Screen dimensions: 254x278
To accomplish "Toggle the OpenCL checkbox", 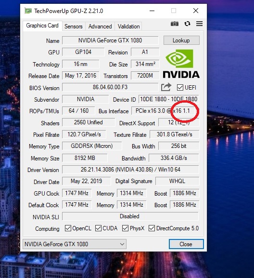I will pyautogui.click(x=68, y=228).
